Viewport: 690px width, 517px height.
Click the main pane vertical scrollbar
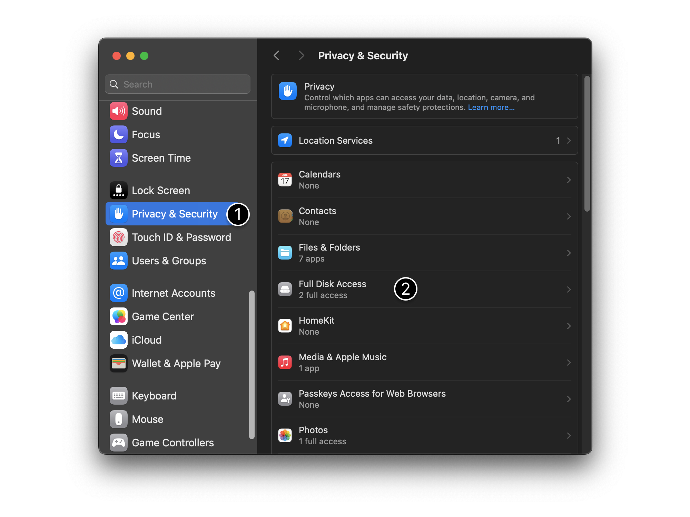click(587, 143)
